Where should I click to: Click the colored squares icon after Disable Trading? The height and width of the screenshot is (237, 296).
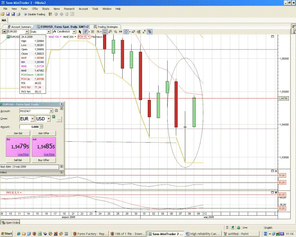tap(50, 14)
